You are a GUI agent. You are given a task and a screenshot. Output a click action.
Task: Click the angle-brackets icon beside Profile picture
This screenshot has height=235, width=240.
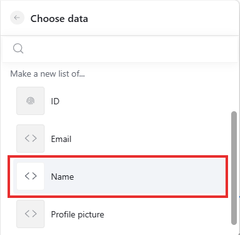[x=31, y=214]
